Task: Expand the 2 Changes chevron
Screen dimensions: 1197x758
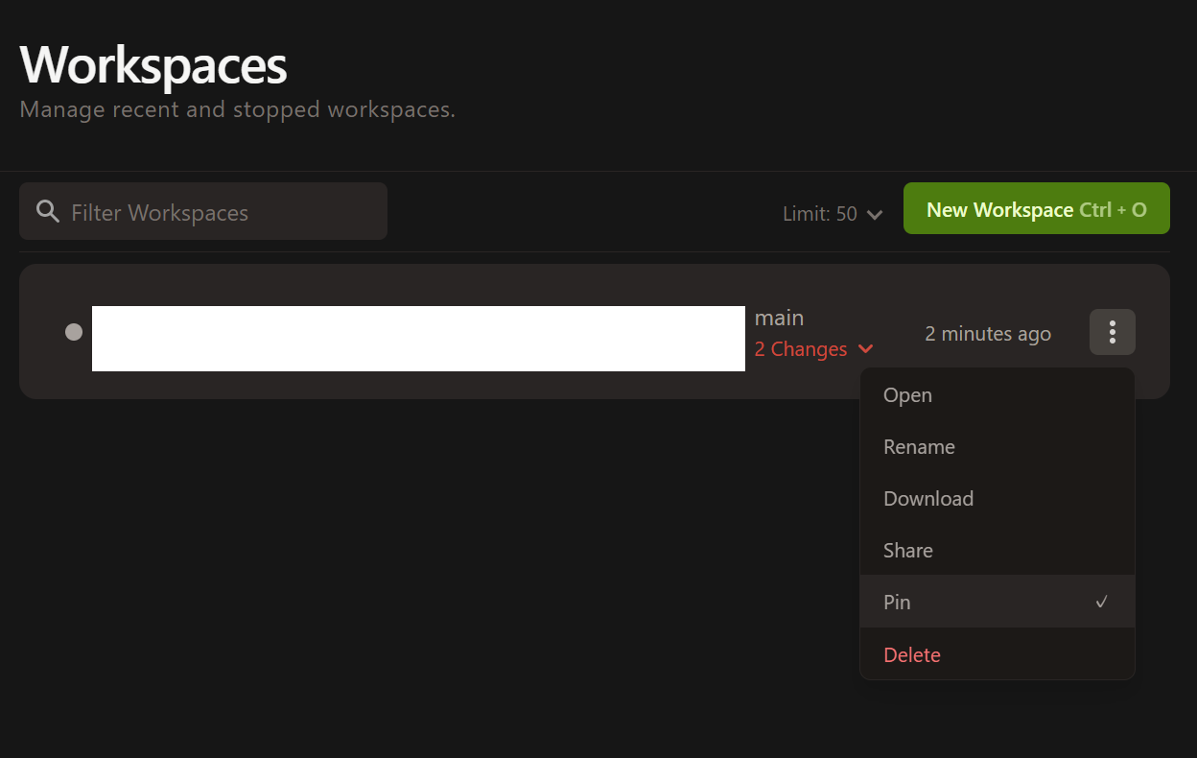Action: pos(866,349)
